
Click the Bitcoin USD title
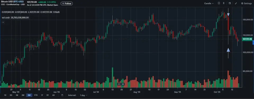click(7, 2)
